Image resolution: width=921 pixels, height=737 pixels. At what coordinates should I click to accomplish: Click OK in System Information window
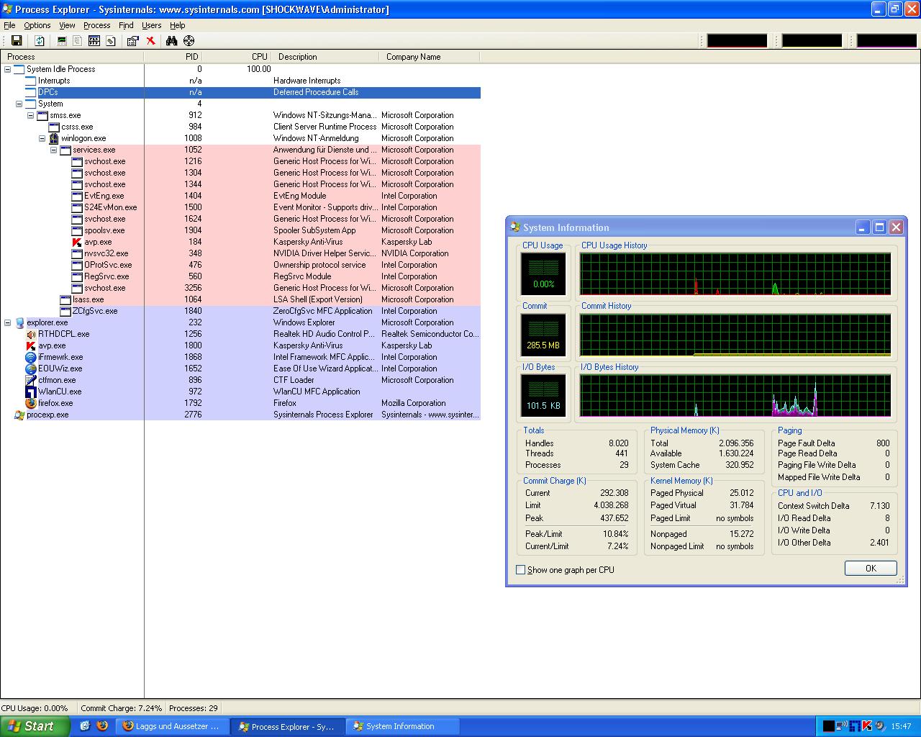(871, 568)
